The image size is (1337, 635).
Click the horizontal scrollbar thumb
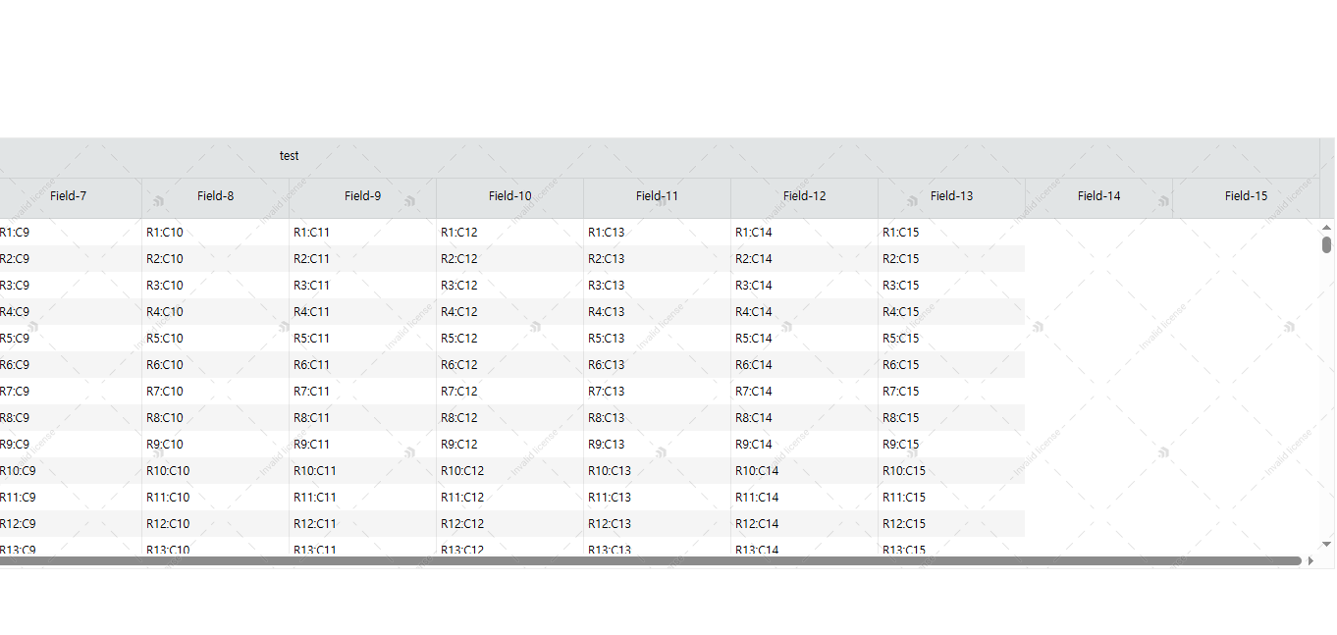pyautogui.click(x=648, y=561)
